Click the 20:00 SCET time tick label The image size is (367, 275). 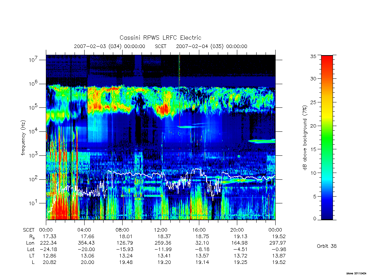[x=237, y=230]
